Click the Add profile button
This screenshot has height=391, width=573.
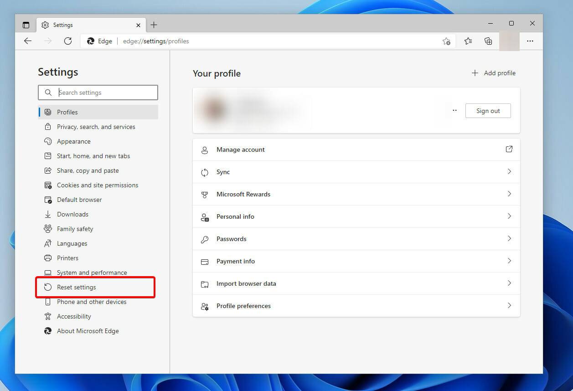click(493, 73)
